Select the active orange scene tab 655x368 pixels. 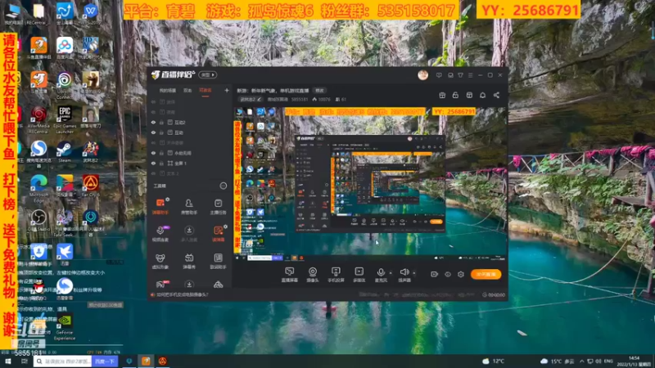pos(206,91)
